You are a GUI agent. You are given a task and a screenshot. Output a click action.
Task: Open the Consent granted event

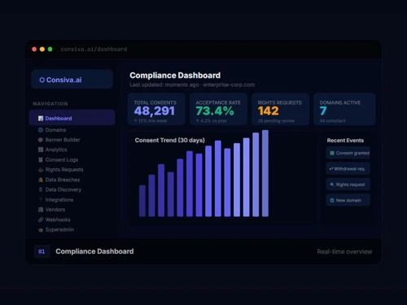(348, 153)
